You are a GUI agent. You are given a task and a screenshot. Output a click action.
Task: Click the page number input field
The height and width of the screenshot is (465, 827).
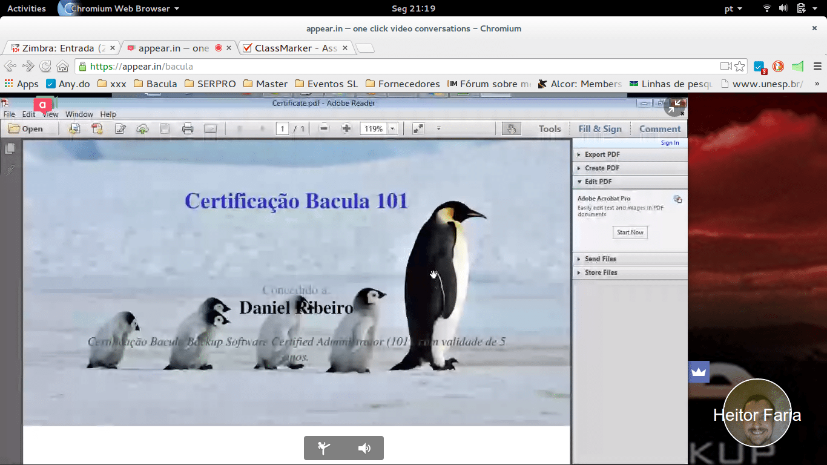click(282, 128)
